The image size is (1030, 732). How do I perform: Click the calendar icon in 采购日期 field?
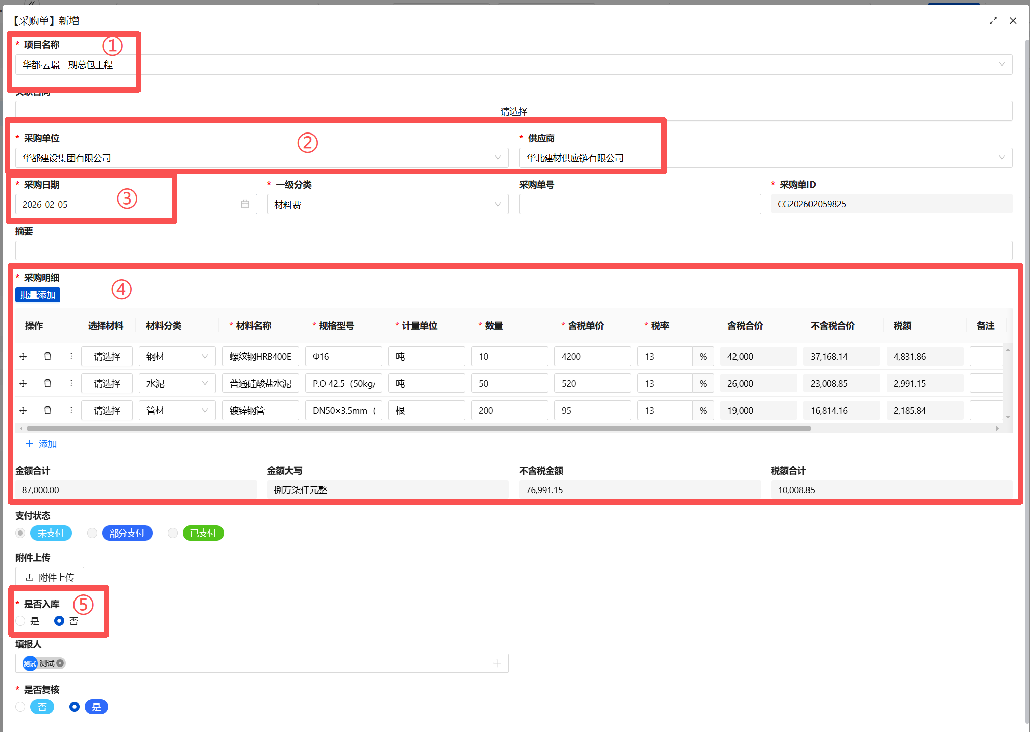pyautogui.click(x=245, y=204)
